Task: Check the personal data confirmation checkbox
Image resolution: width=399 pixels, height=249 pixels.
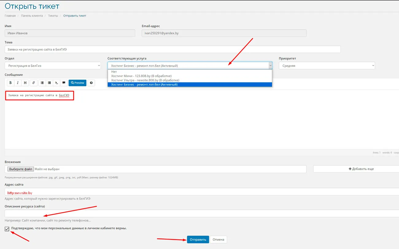Action: [x=7, y=229]
